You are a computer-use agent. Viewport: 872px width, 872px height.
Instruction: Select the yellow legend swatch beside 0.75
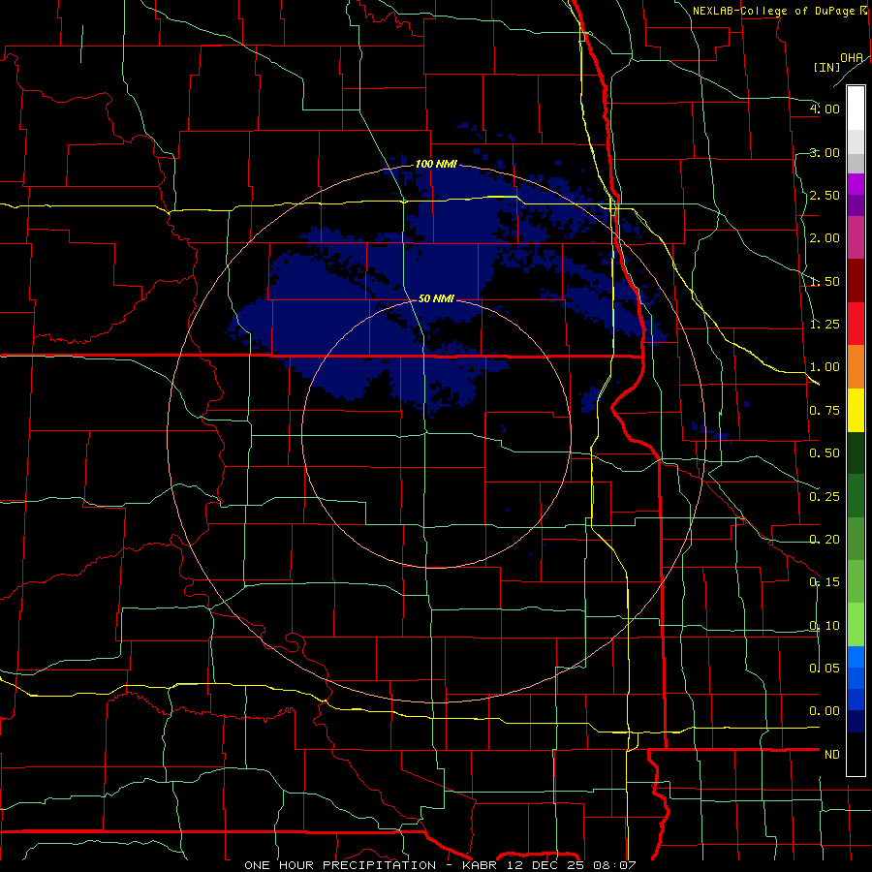(856, 410)
